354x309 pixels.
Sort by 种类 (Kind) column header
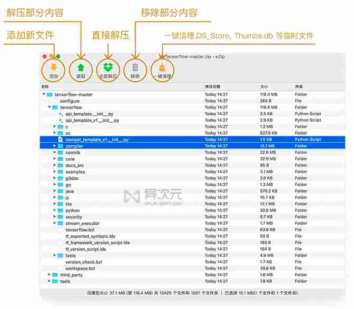click(299, 86)
